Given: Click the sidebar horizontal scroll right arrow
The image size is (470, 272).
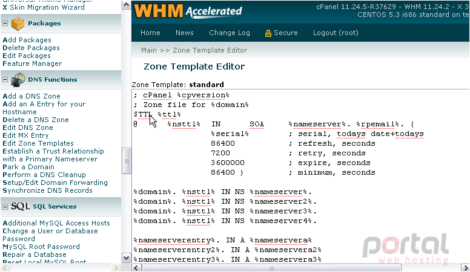Looking at the screenshot, I should (x=116, y=268).
